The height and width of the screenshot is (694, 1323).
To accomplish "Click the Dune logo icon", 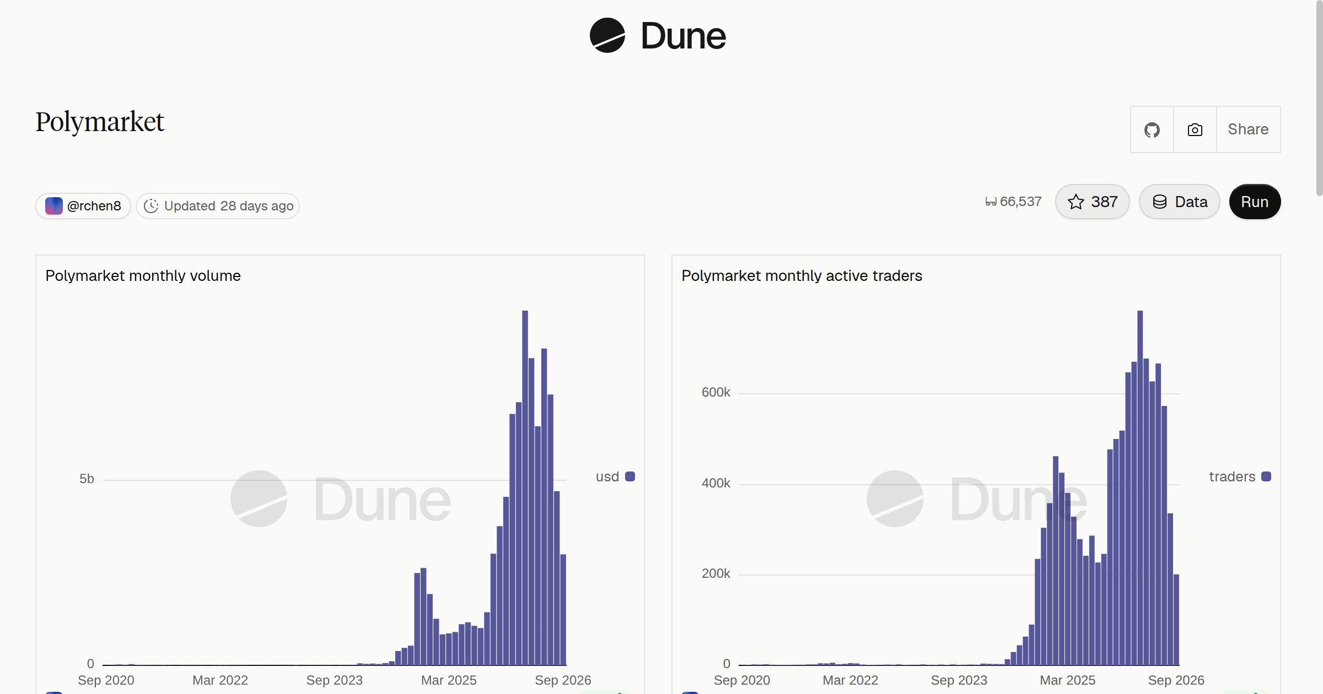I will click(x=607, y=35).
